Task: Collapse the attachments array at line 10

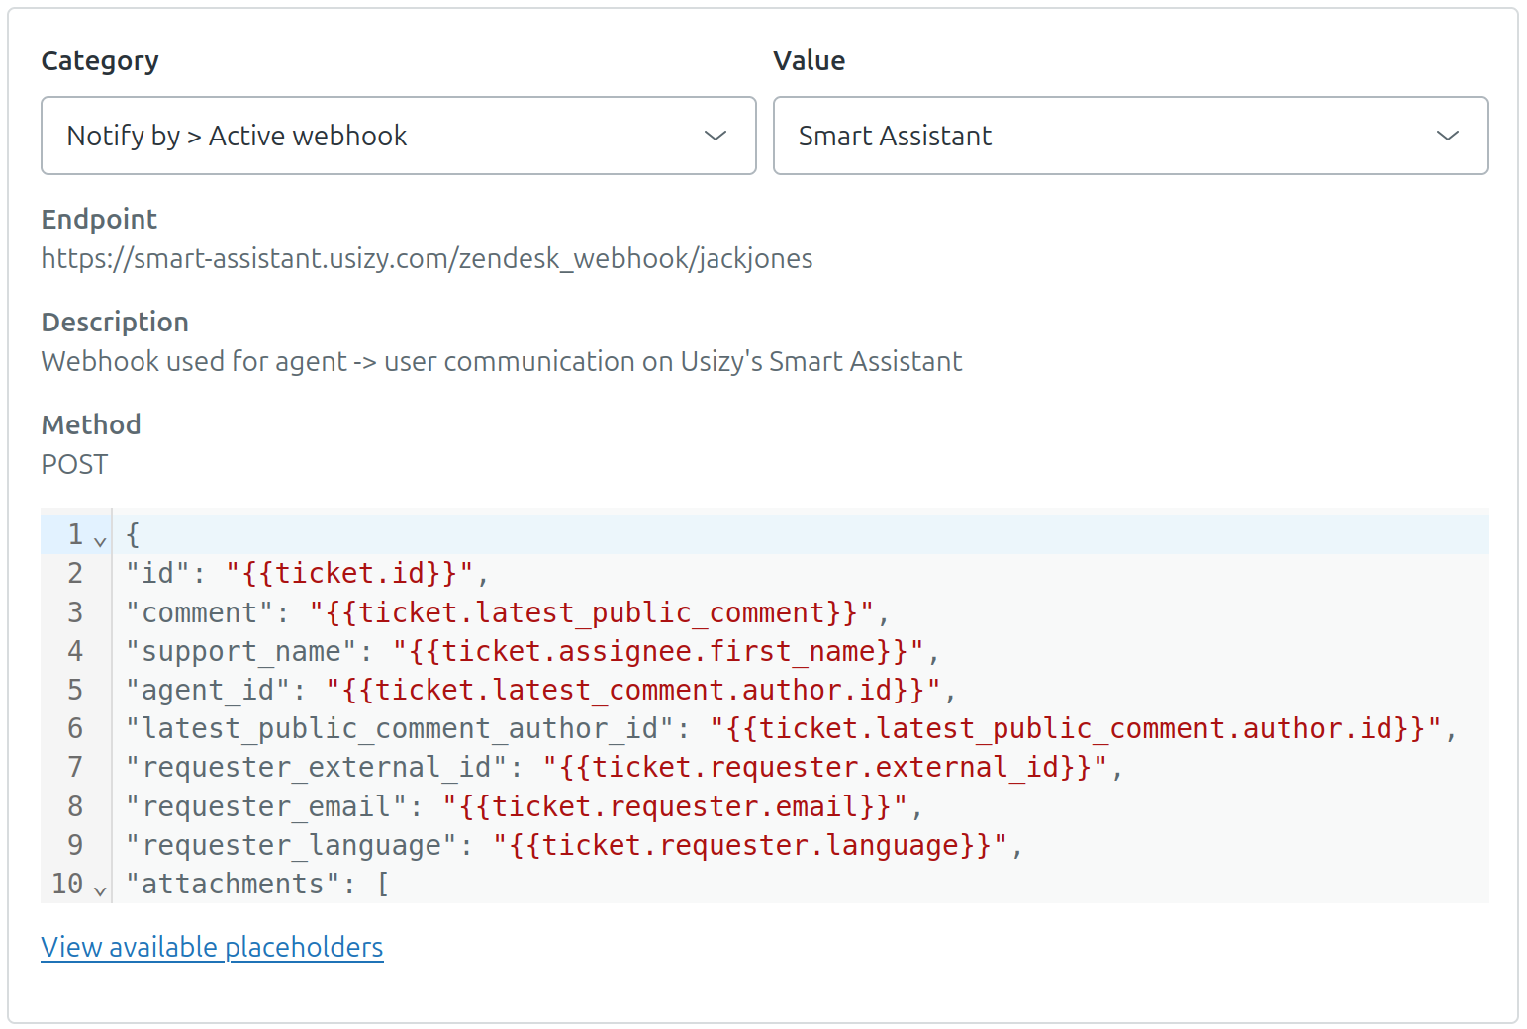Action: 100,889
